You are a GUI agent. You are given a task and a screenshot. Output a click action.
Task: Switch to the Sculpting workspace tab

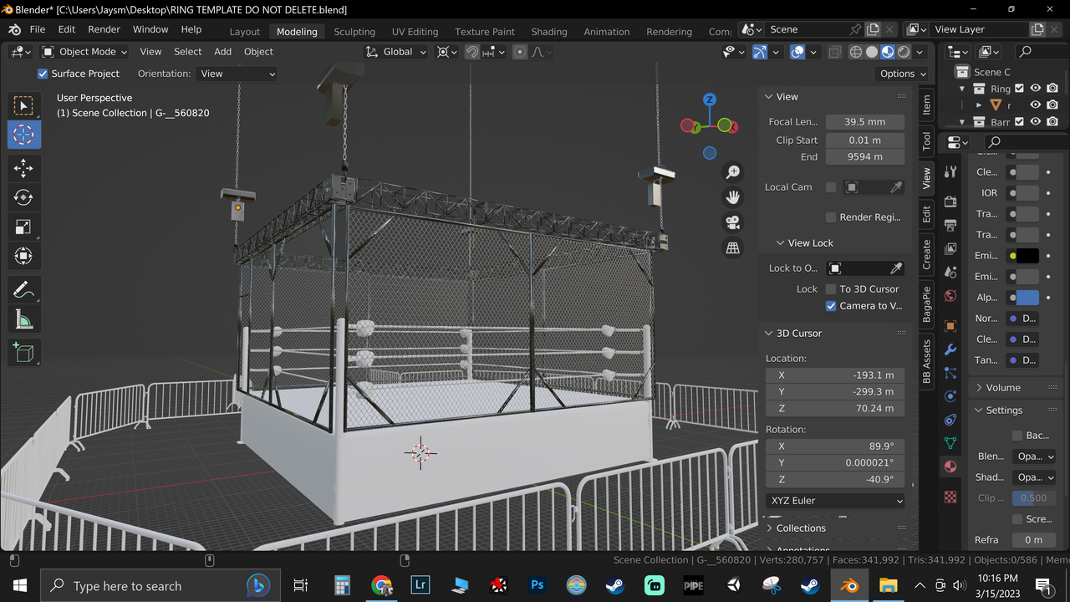point(354,32)
